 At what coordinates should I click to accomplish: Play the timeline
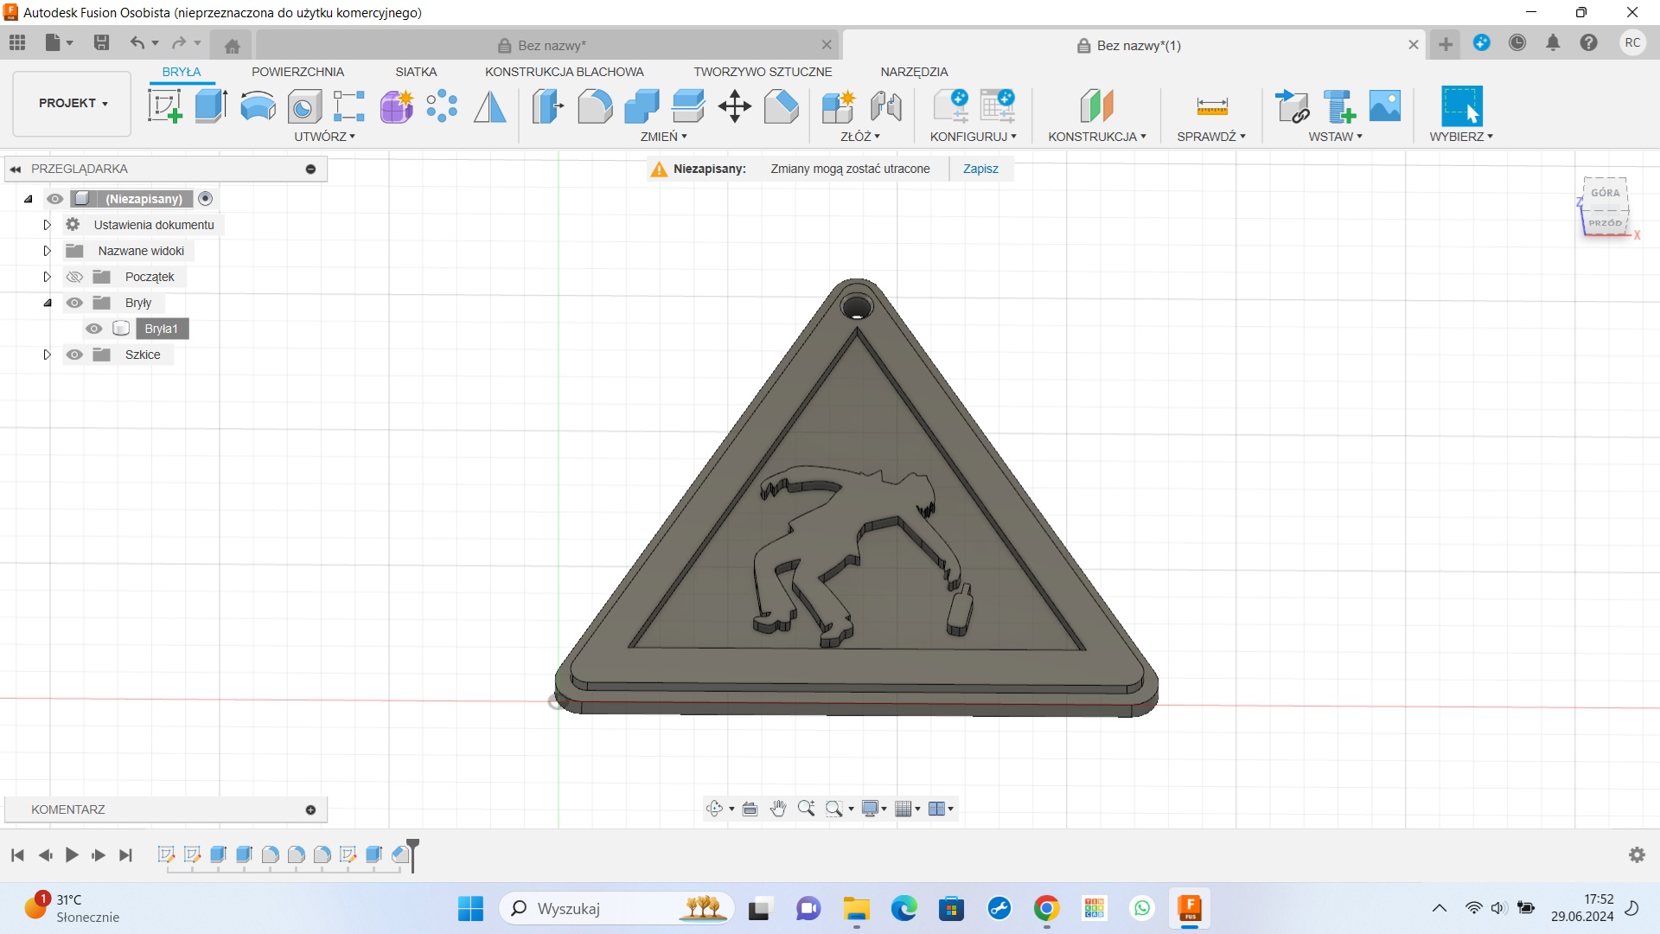72,855
